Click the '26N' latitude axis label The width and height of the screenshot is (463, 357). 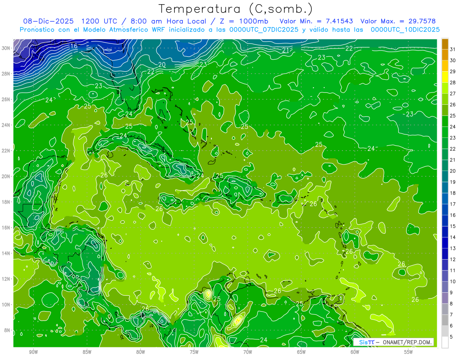(6, 99)
